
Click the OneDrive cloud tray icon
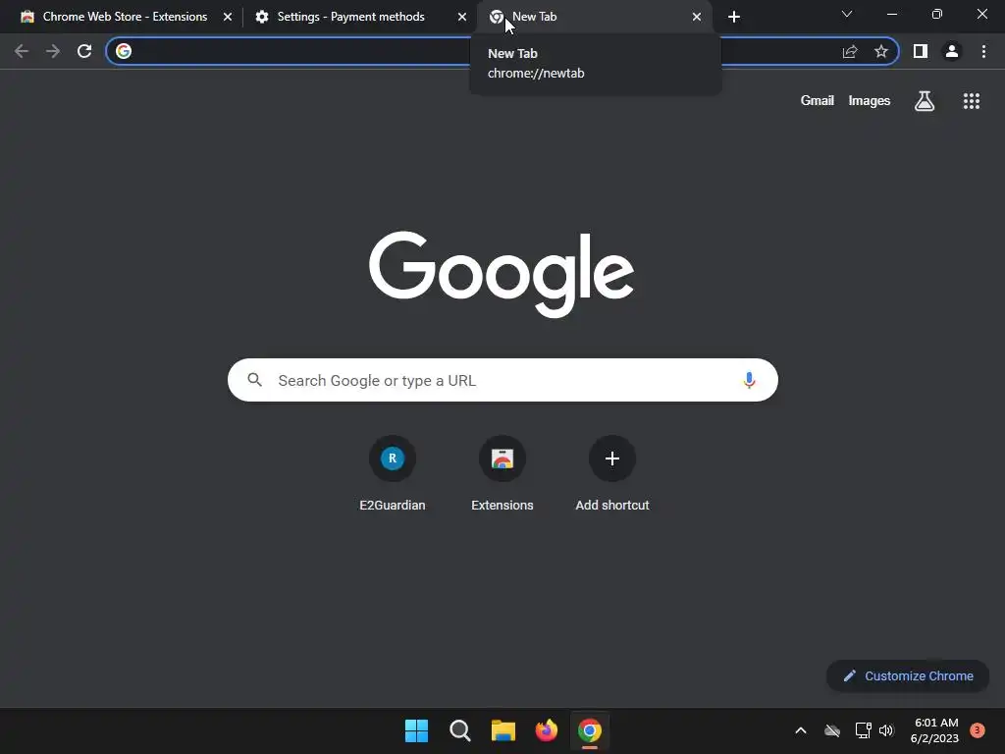832,730
